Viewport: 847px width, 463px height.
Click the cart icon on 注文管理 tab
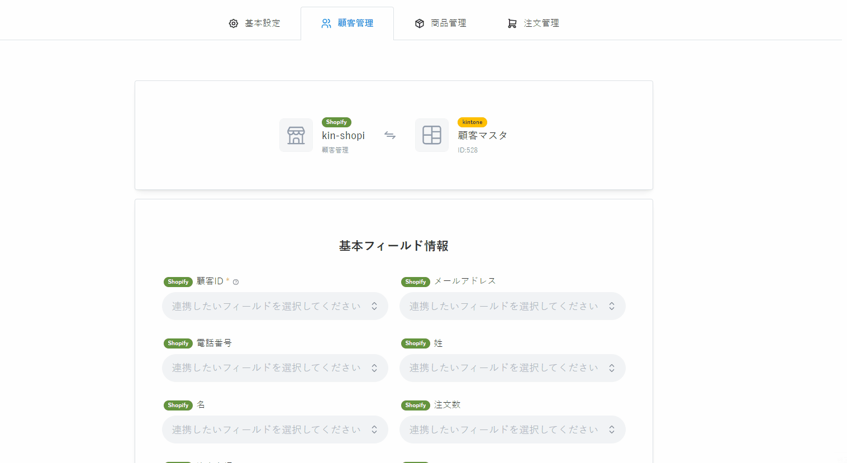(x=512, y=23)
